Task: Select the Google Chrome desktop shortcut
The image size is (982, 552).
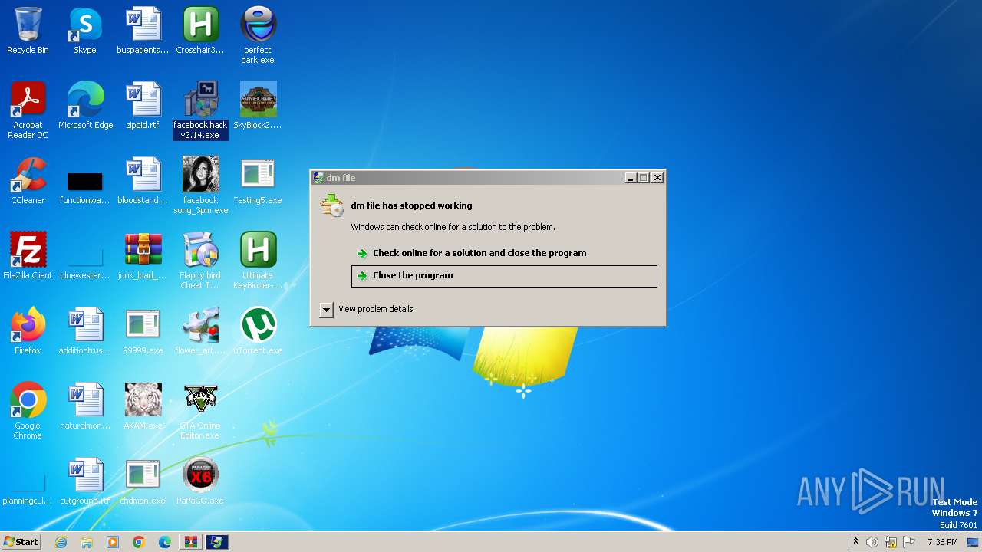Action: pyautogui.click(x=28, y=412)
